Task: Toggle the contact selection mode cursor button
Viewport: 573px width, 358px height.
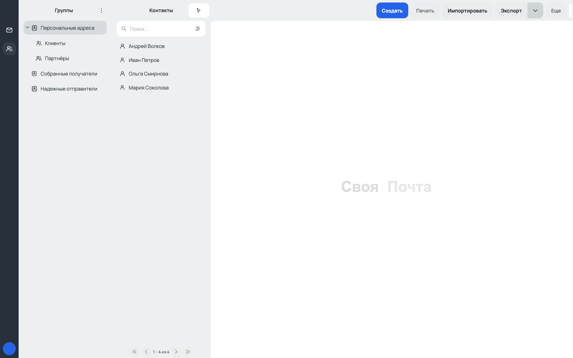Action: tap(199, 10)
